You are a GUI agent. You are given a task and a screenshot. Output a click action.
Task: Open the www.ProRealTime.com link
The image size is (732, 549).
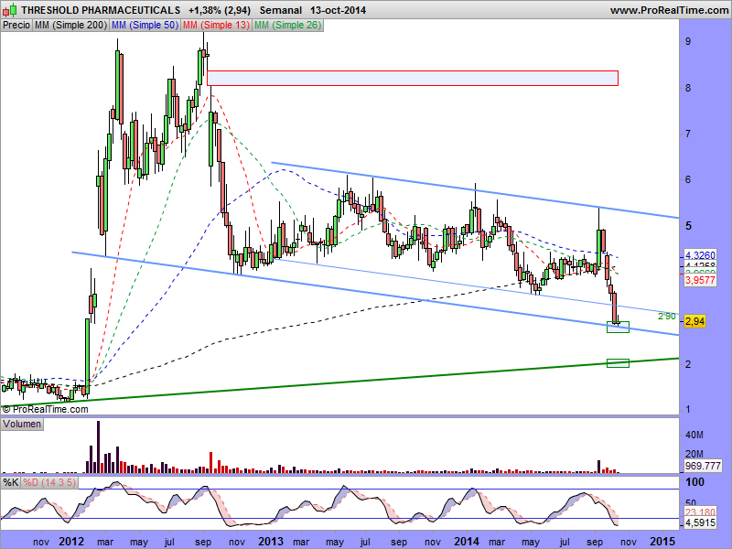pyautogui.click(x=669, y=10)
